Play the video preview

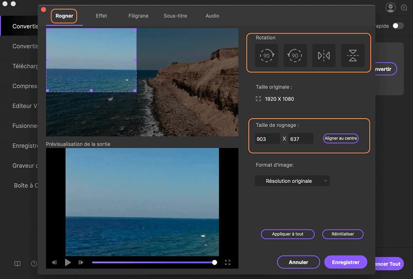click(68, 262)
